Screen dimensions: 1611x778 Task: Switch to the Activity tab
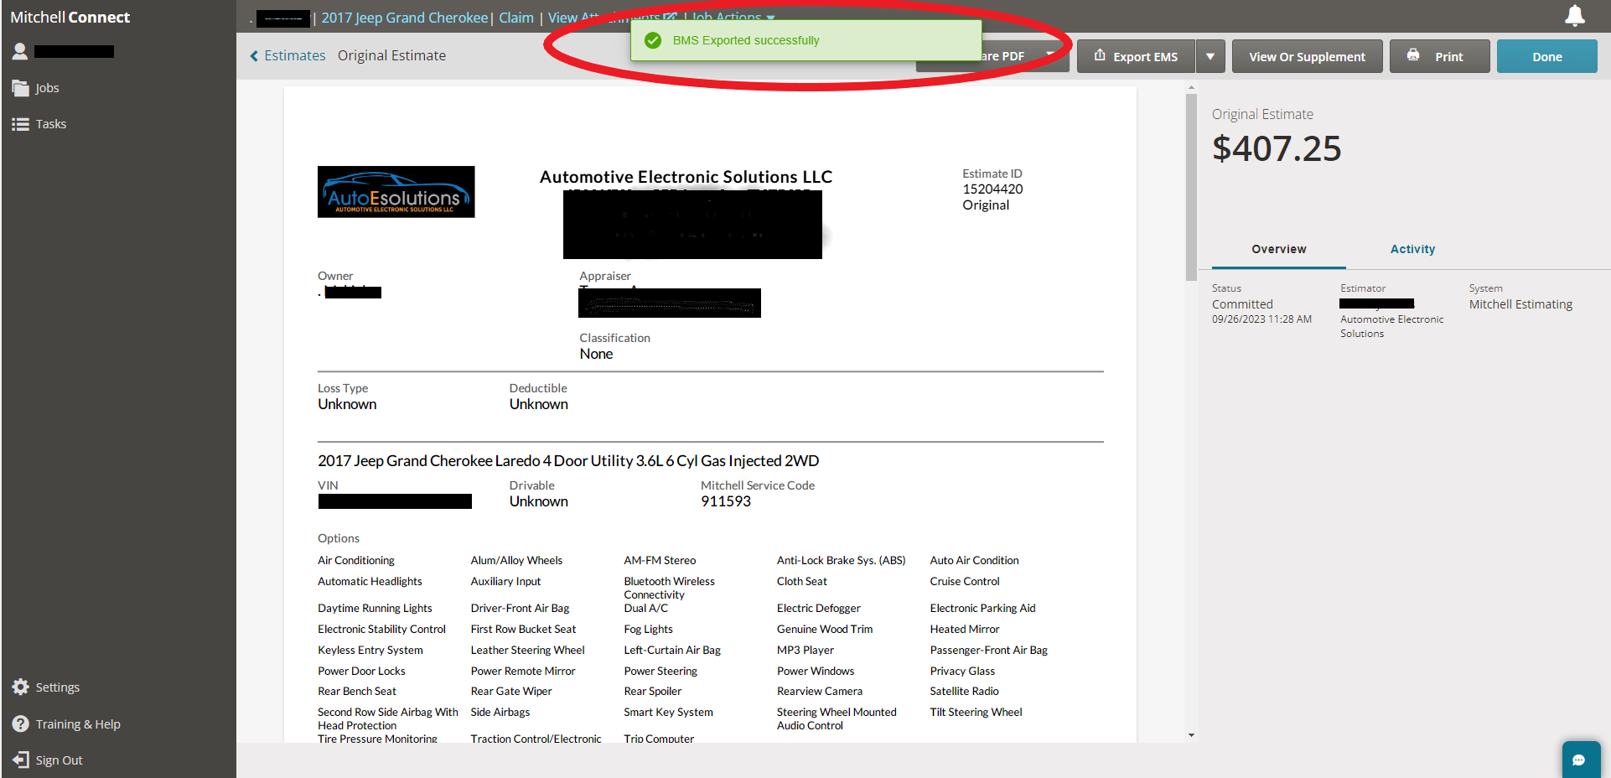click(1412, 249)
